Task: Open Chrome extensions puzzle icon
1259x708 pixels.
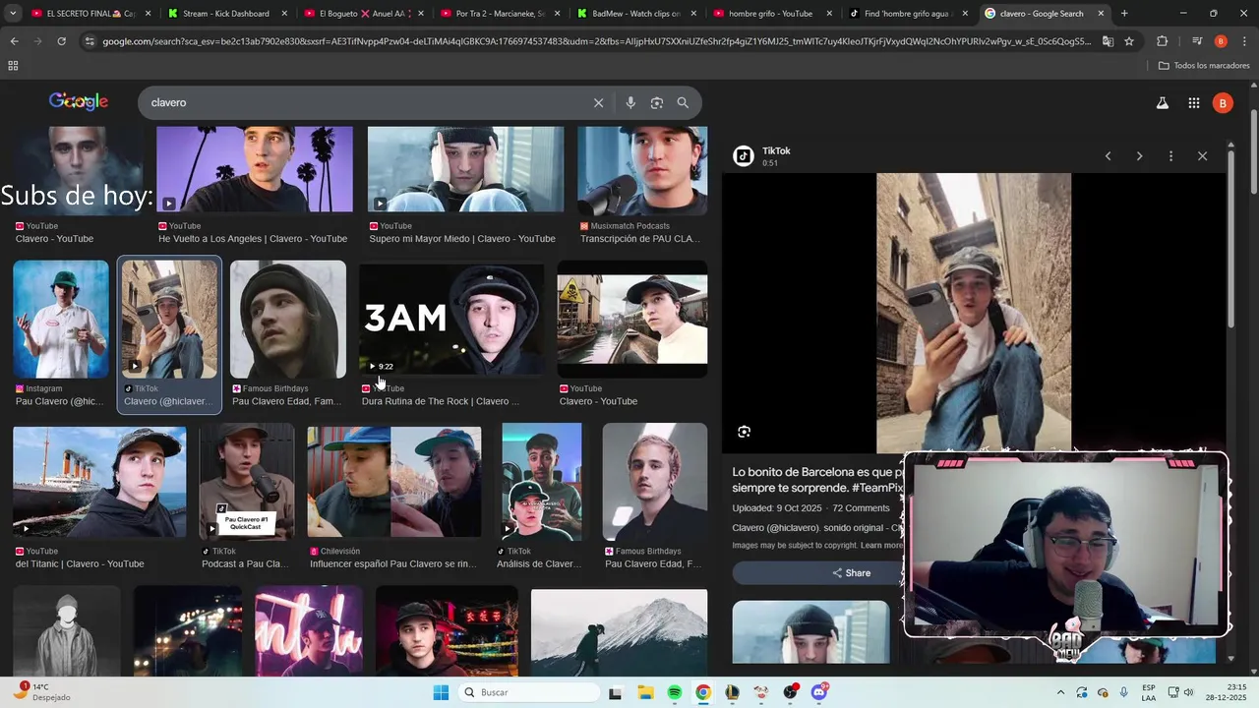Action: pos(1162,41)
